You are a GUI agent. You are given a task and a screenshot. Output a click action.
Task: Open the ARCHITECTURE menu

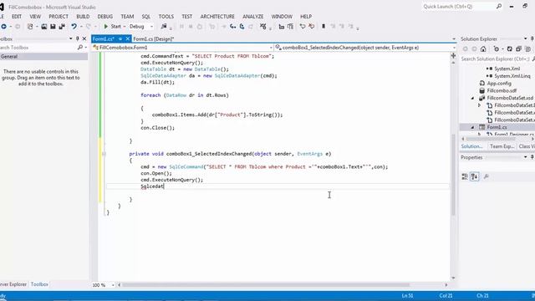click(x=217, y=17)
